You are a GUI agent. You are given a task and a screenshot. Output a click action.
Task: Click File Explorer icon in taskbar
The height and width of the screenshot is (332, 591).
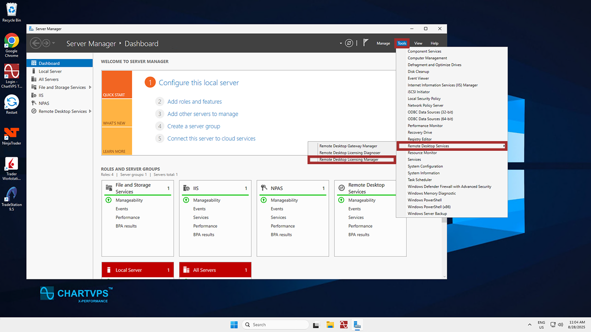point(330,325)
